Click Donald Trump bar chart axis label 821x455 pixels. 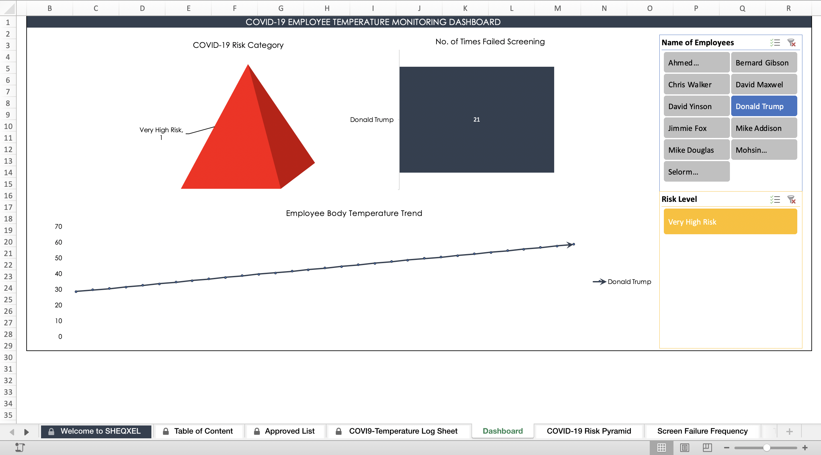click(x=372, y=119)
